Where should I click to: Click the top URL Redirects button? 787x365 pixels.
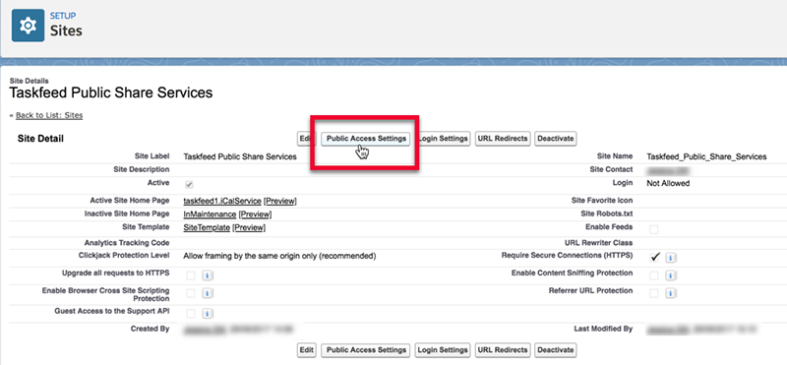[x=503, y=139]
